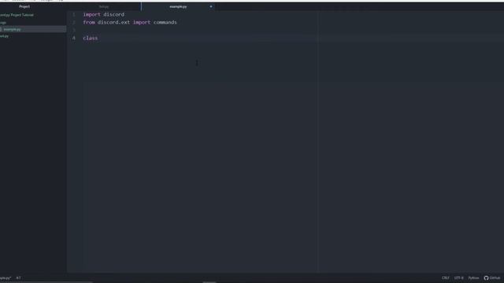Change the Python grammar selector
This screenshot has width=504, height=283.
473,277
